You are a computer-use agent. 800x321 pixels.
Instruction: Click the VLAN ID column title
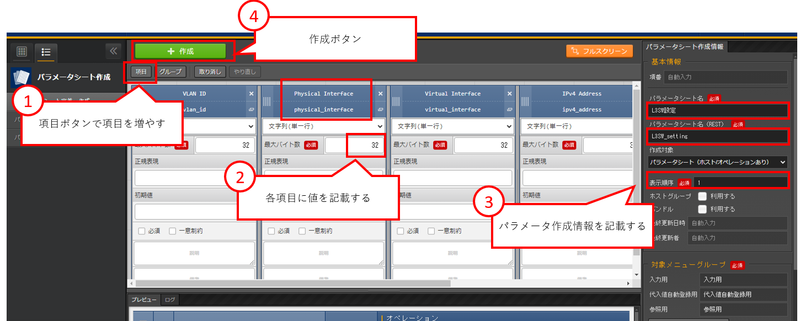tap(194, 94)
